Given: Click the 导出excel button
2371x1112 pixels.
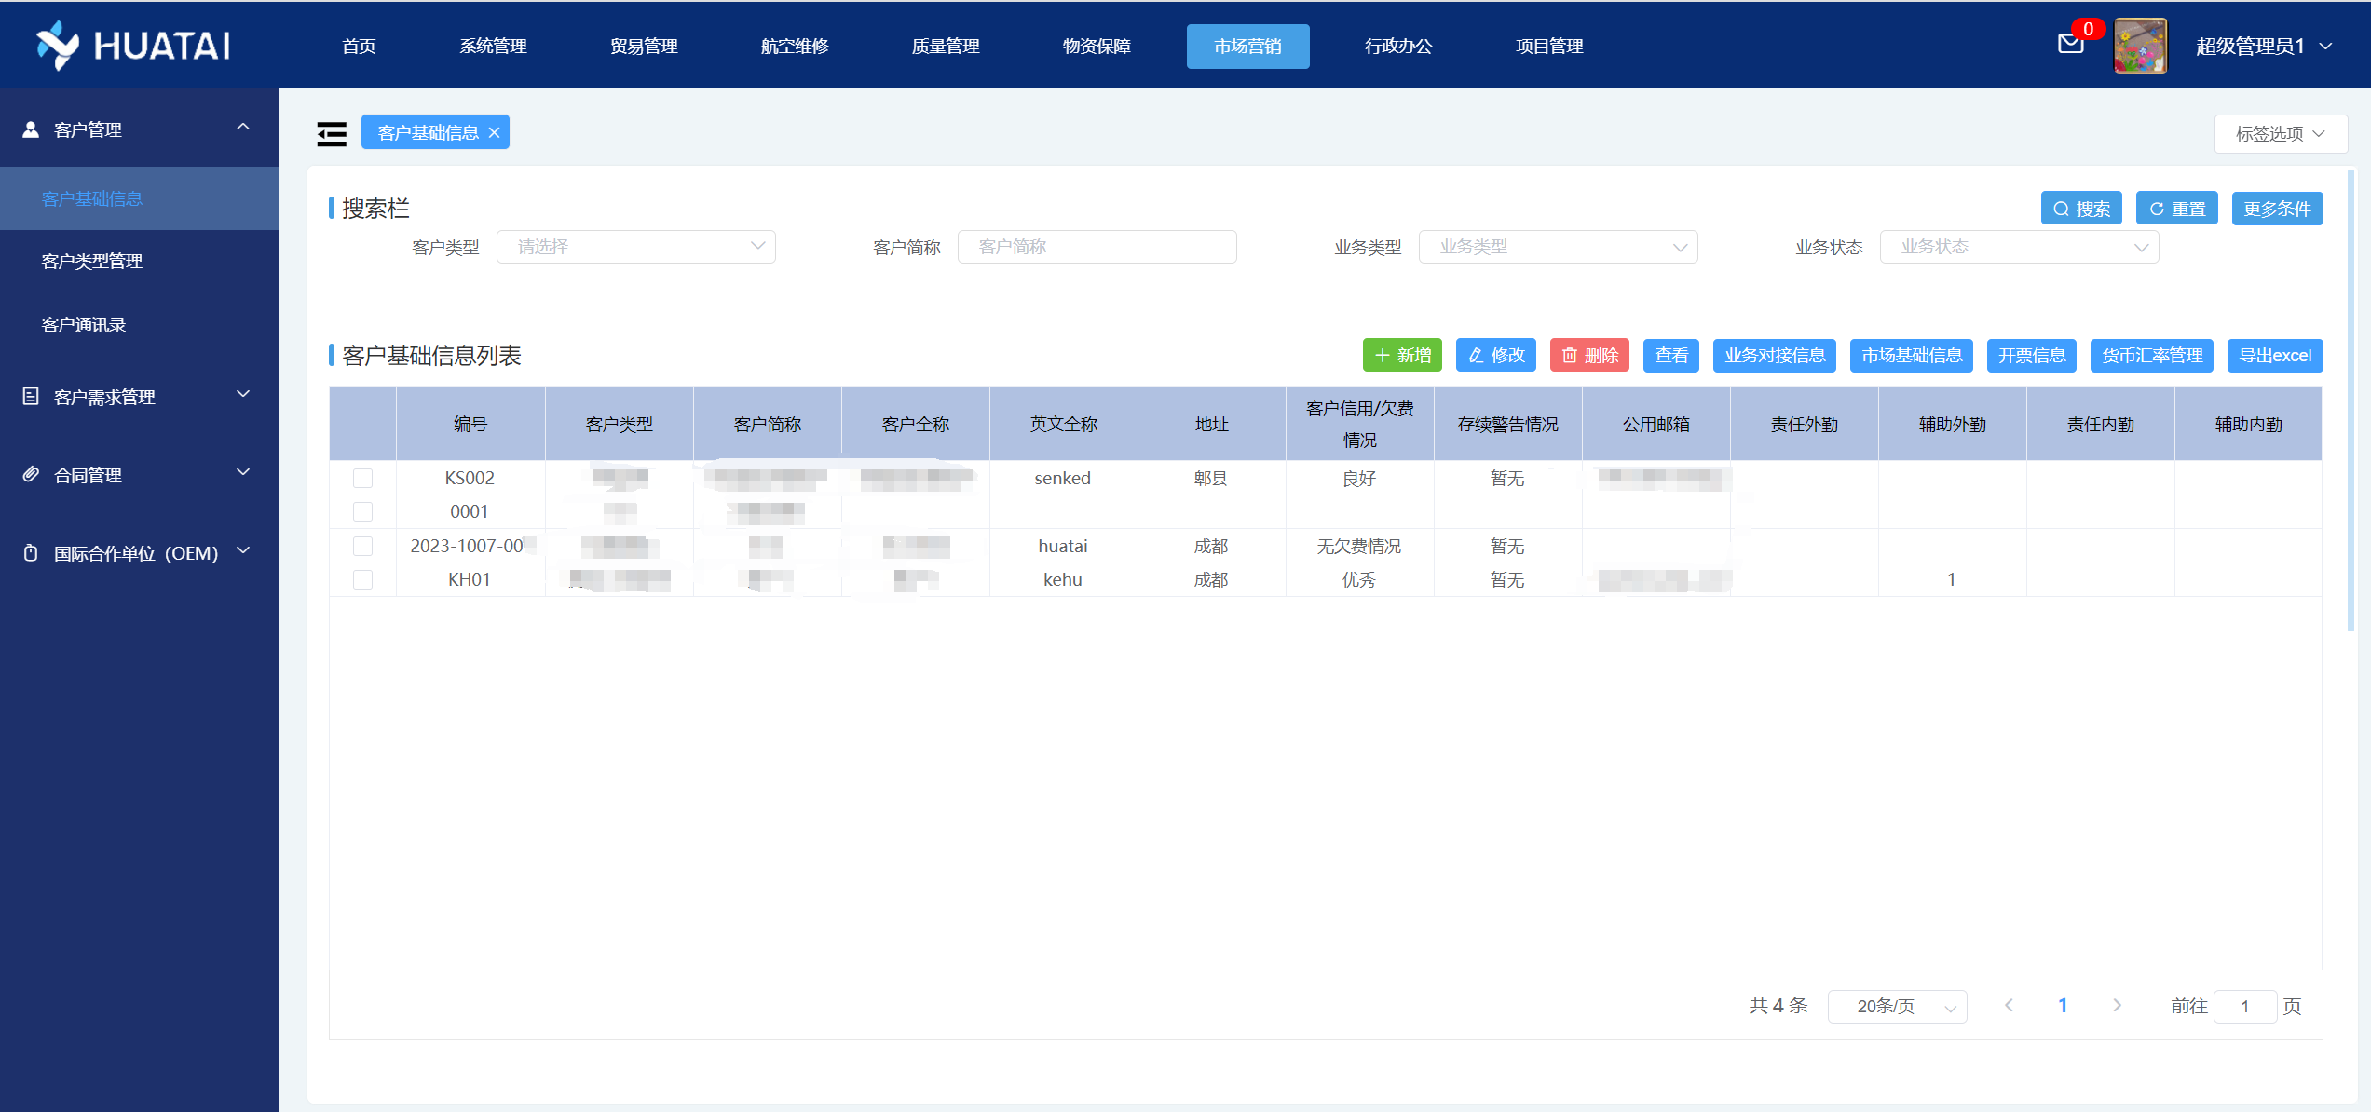Looking at the screenshot, I should (x=2275, y=356).
